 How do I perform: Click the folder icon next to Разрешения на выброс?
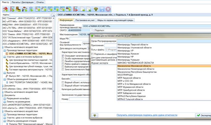[x=5, y=99]
